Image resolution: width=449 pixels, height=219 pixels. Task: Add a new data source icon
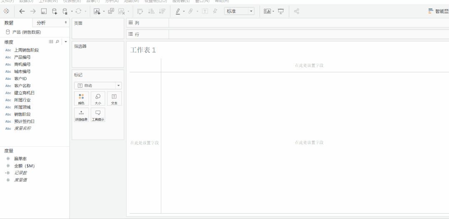55,12
